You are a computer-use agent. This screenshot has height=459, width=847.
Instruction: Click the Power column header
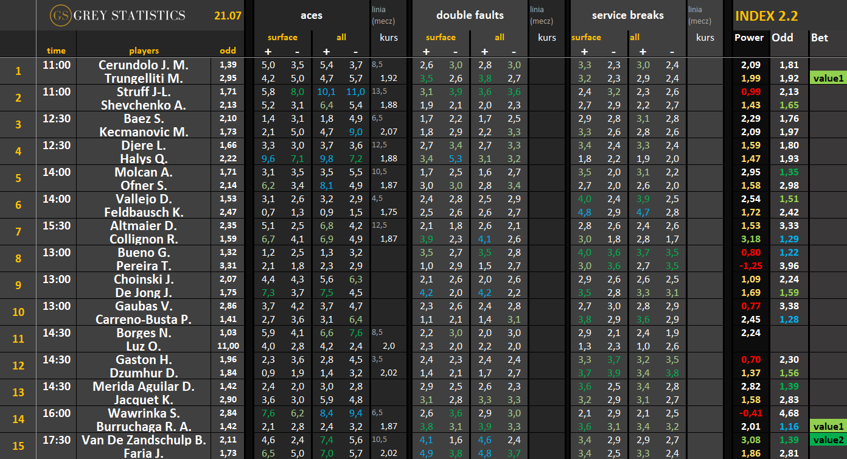pyautogui.click(x=749, y=38)
